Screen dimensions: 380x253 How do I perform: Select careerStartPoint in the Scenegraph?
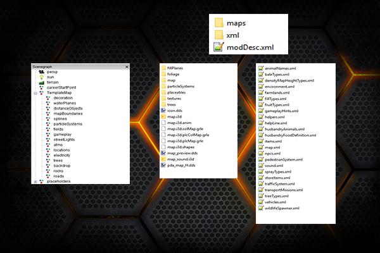60,88
